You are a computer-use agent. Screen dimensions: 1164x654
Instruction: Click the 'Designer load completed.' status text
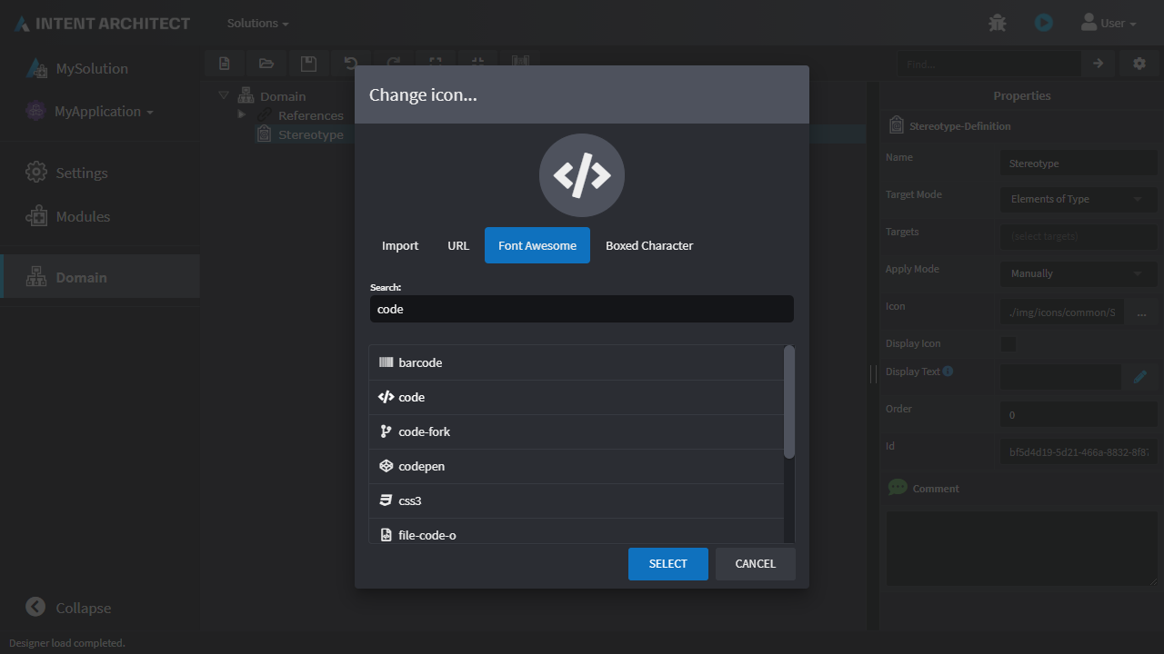[67, 643]
